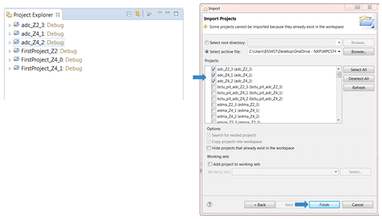382x219 pixels.
Task: Select FirstProject_Z2 project folder icon
Action: (x=16, y=50)
